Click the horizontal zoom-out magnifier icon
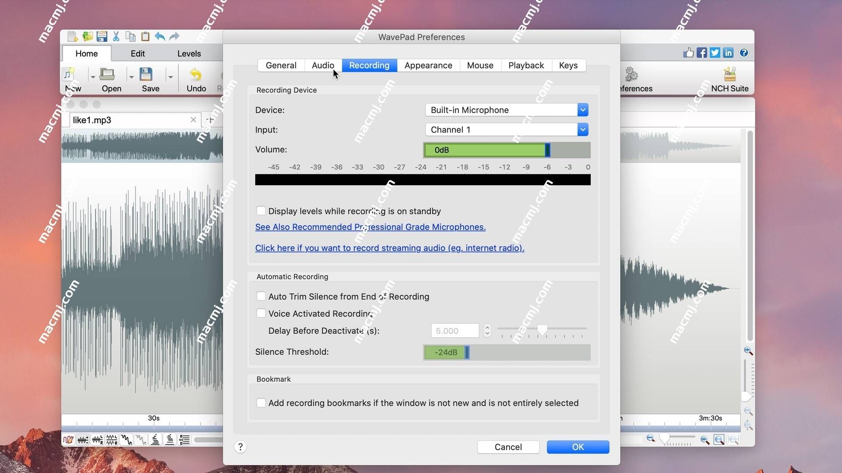 pos(651,439)
